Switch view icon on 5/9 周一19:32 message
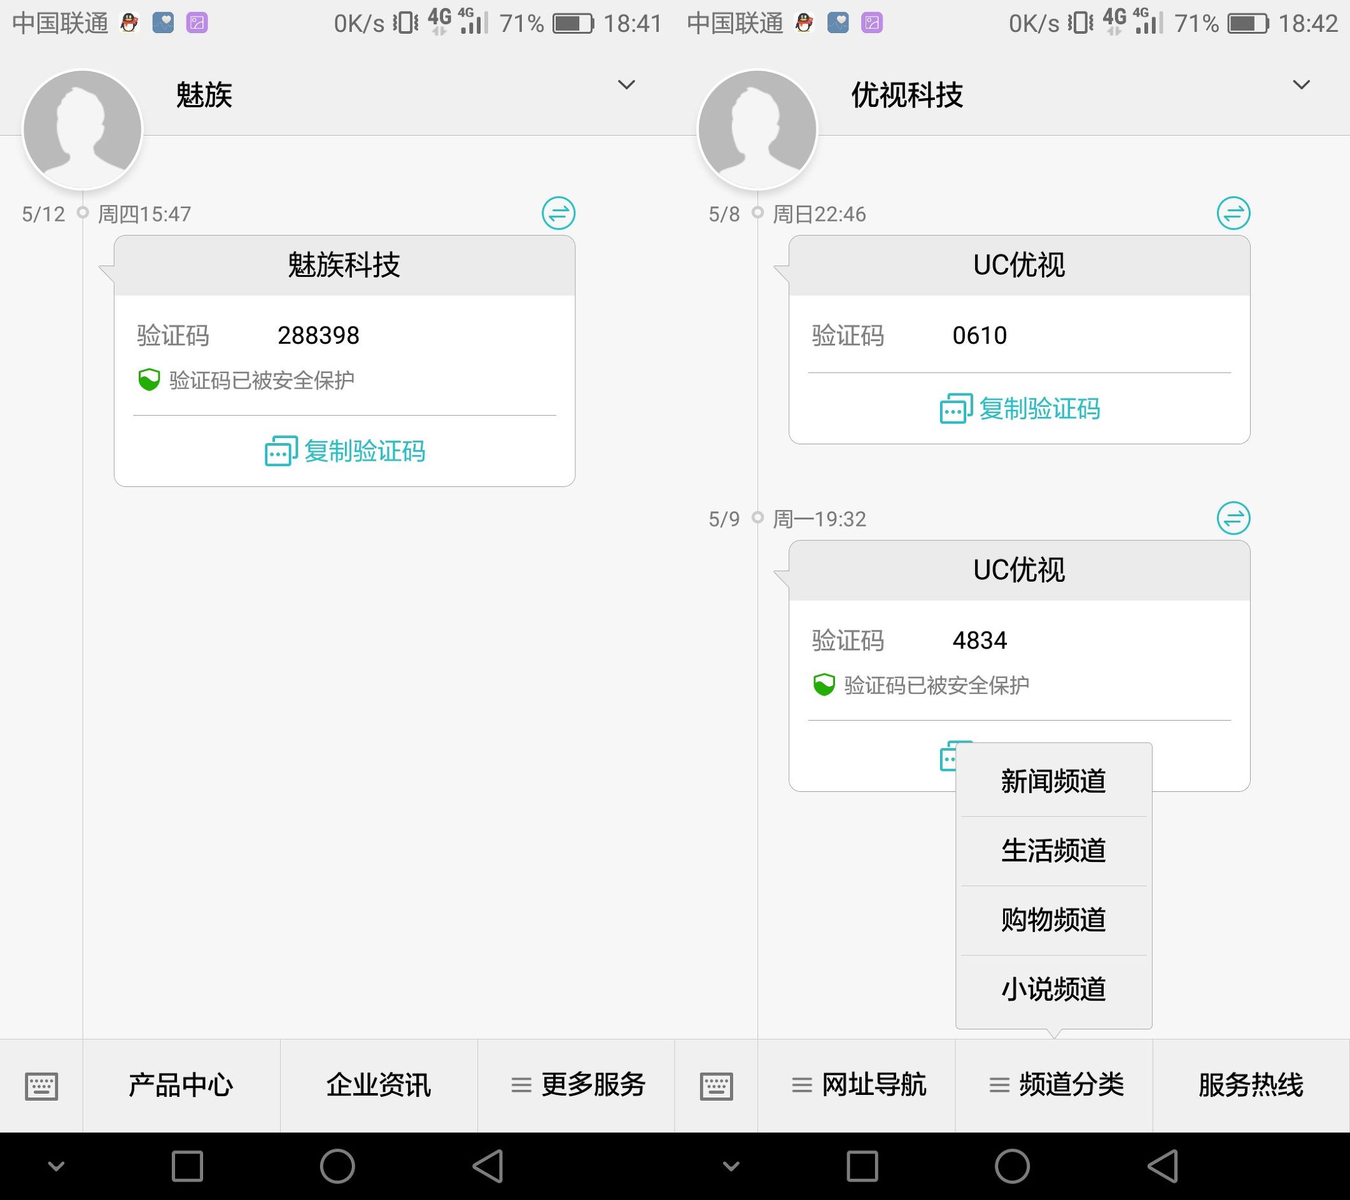This screenshot has width=1350, height=1200. 1234,518
